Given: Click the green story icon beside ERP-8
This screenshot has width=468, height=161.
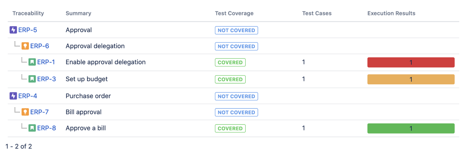Looking at the screenshot, I should point(32,128).
